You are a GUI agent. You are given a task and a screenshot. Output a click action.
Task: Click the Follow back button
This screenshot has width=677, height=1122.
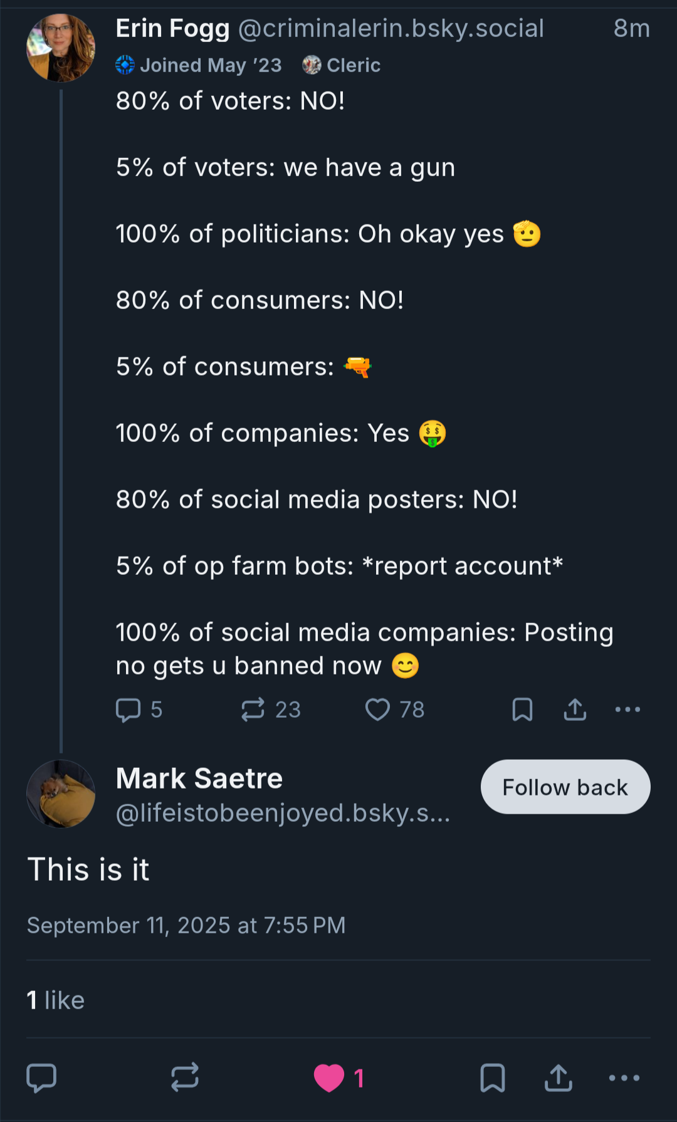point(565,787)
